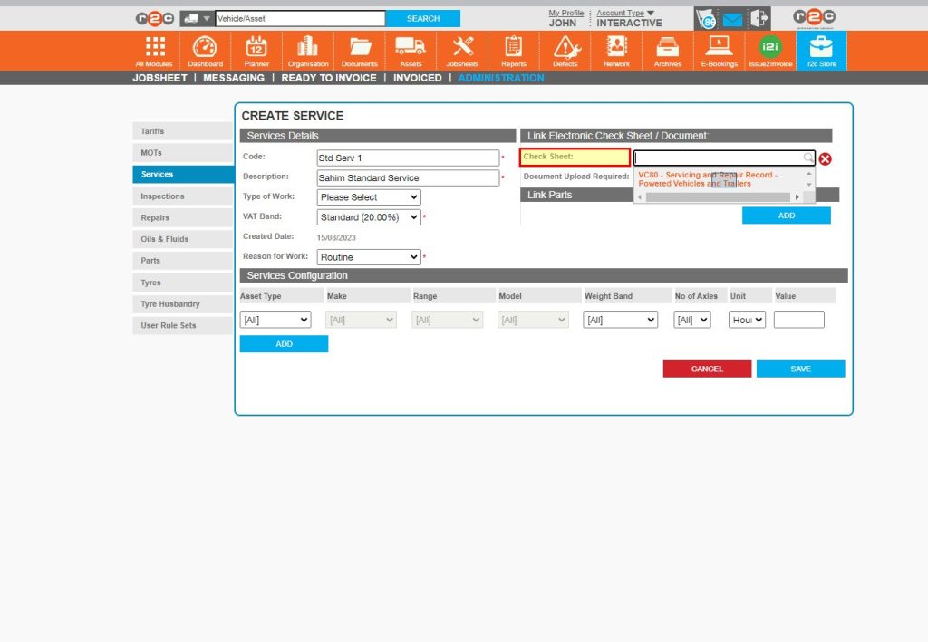Open the mail envelope icon
The width and height of the screenshot is (928, 642).
732,20
